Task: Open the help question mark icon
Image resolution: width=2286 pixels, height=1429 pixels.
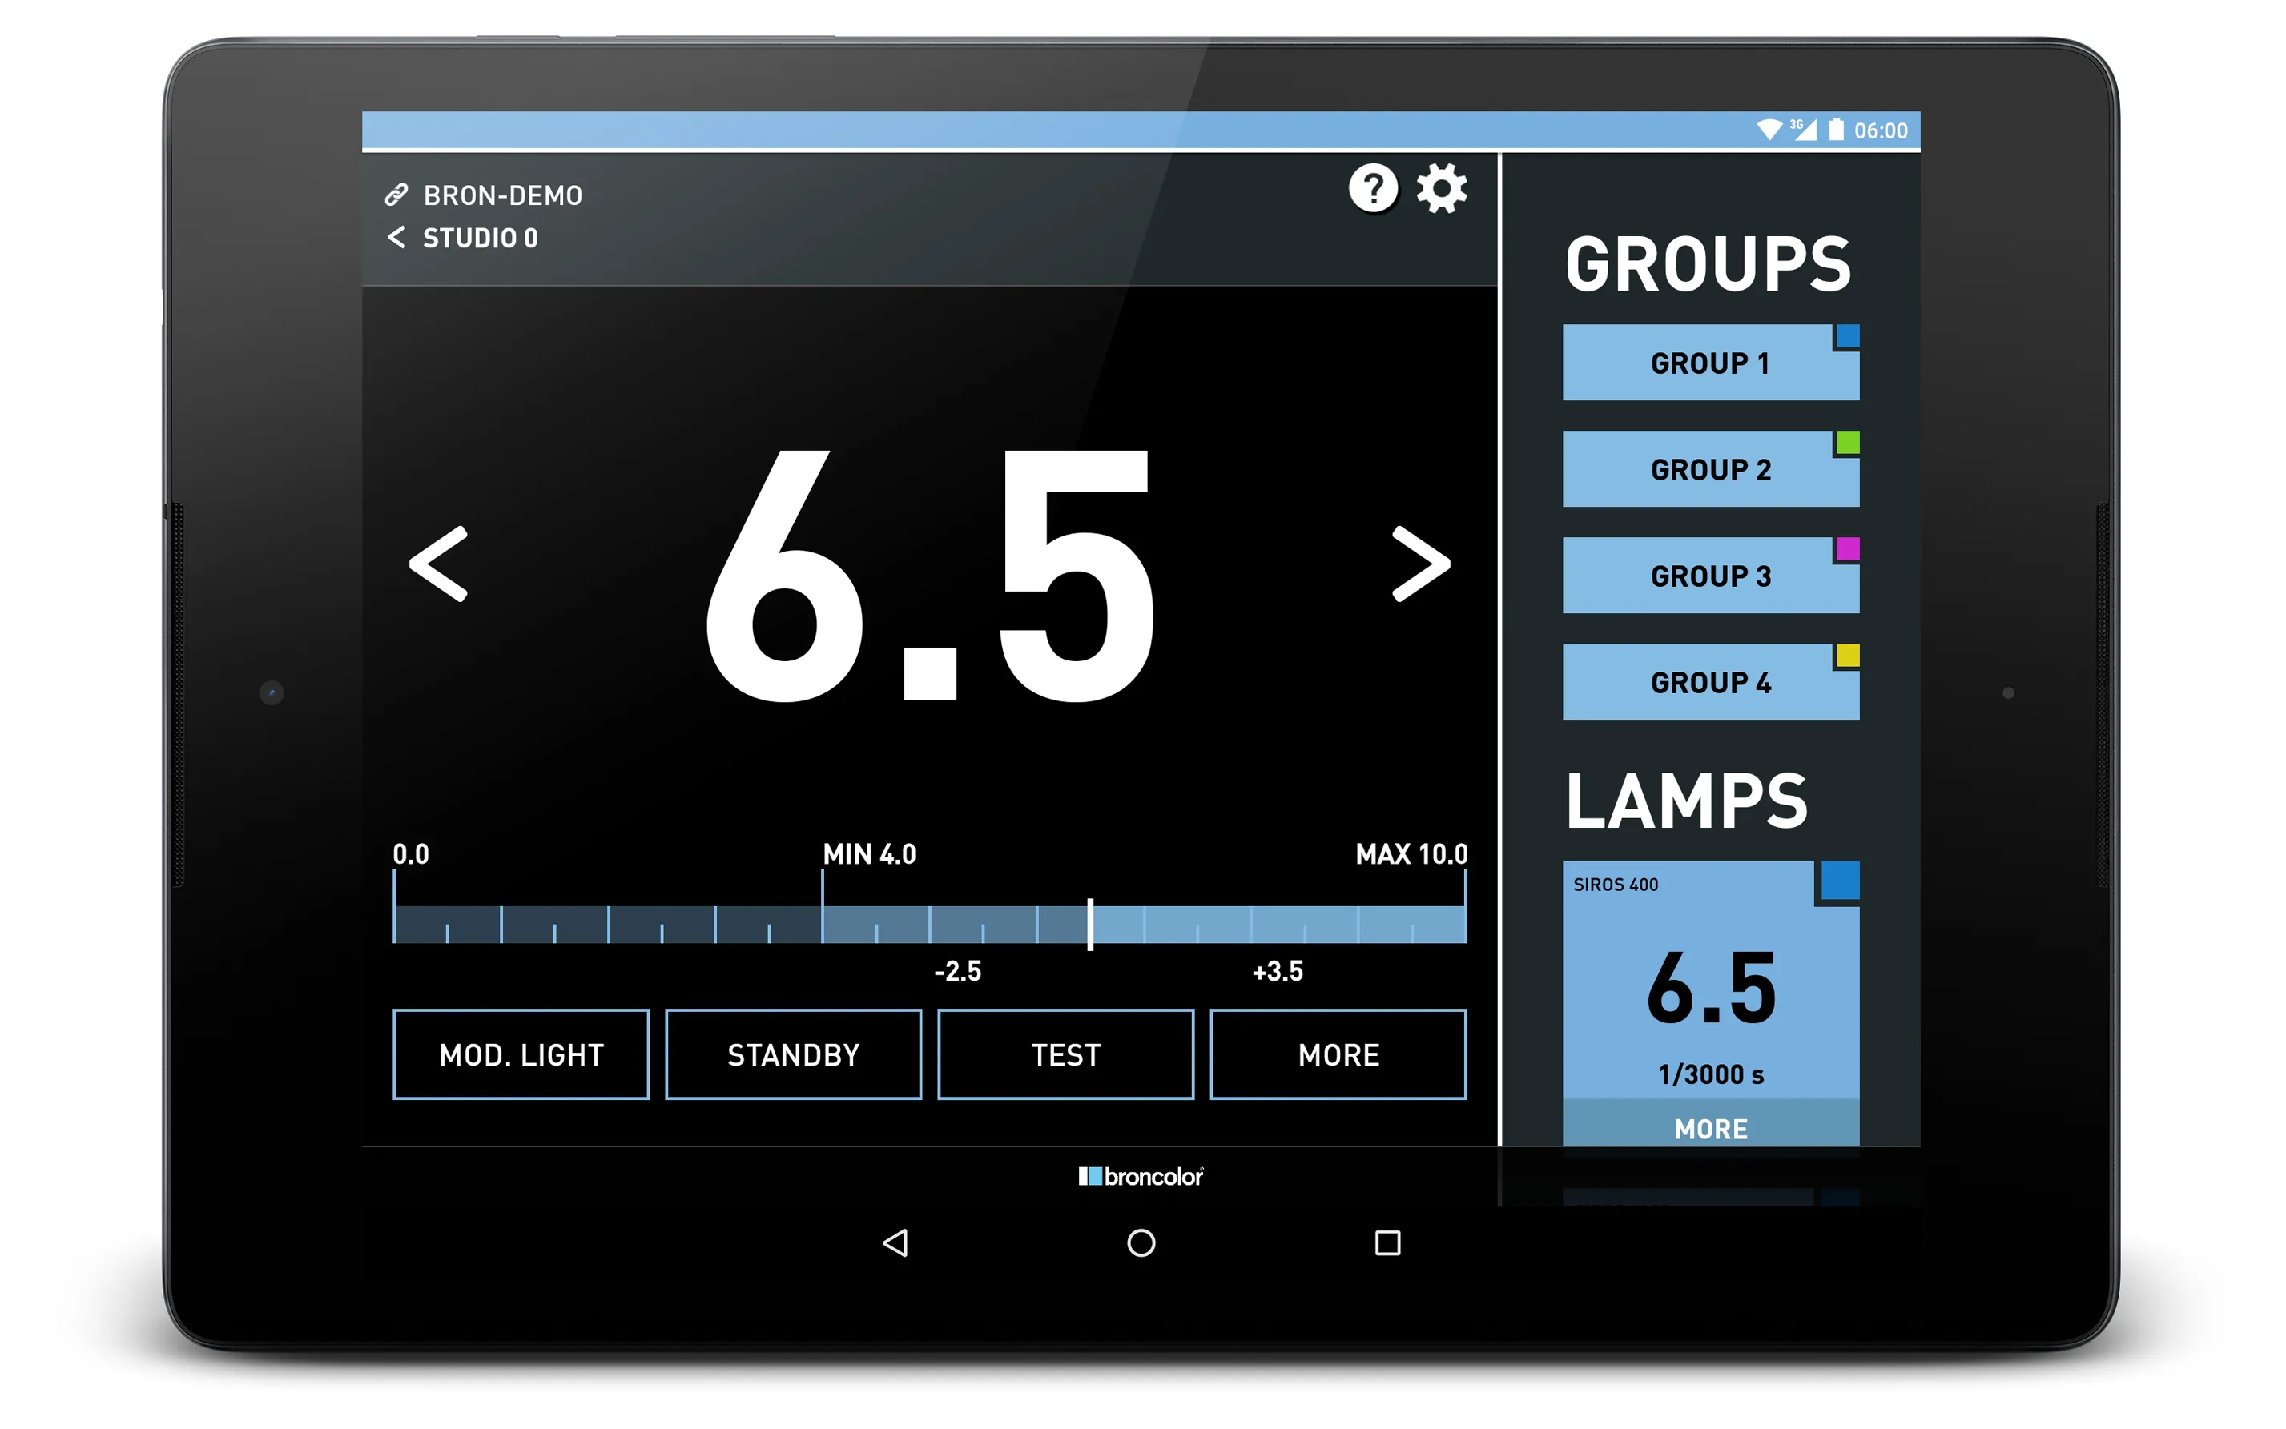Action: [1373, 188]
